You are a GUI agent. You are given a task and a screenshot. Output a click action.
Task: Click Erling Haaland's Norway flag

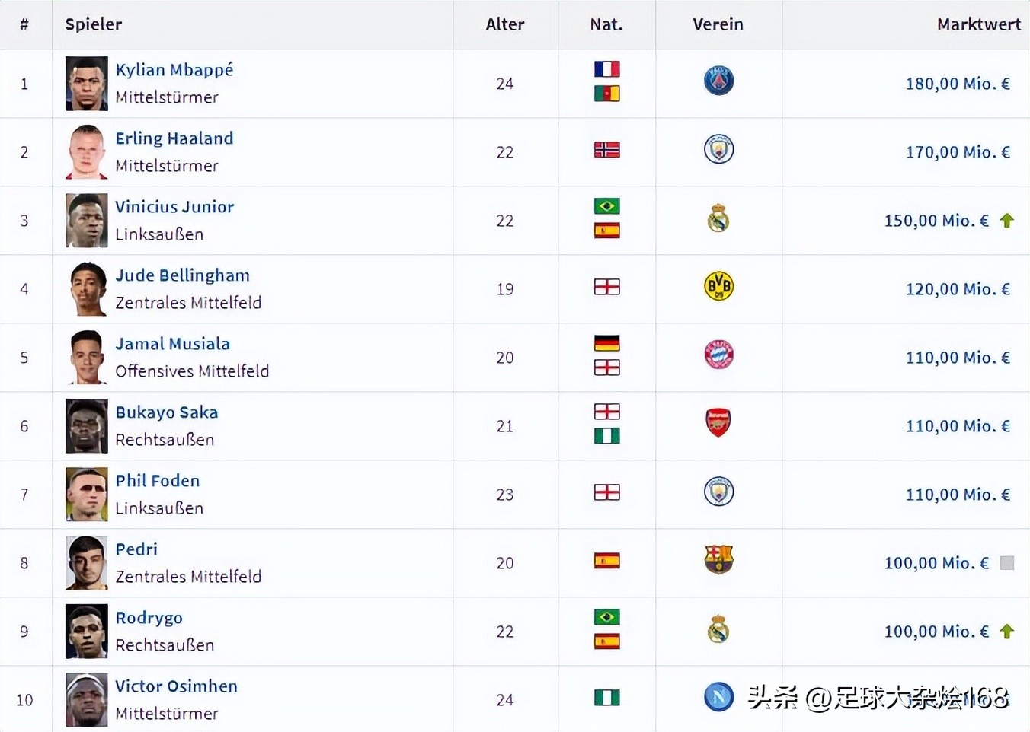[x=606, y=150]
